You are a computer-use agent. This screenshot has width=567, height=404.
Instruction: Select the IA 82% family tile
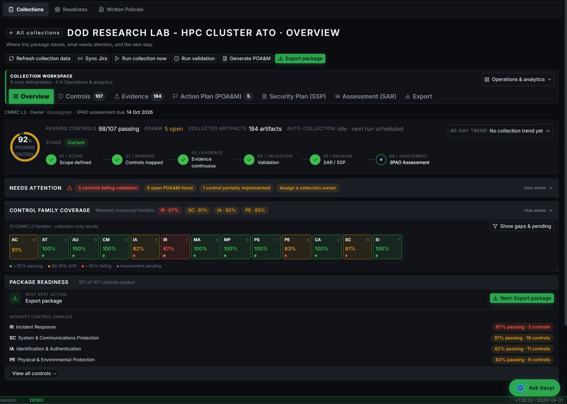click(145, 247)
